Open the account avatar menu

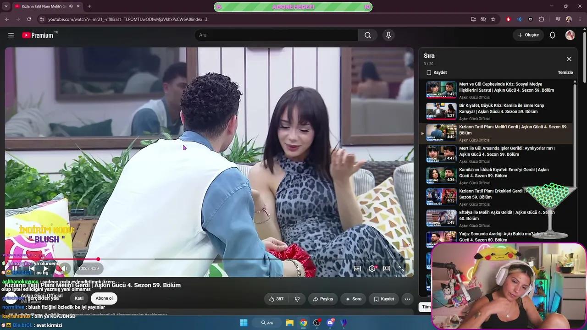[x=570, y=35]
